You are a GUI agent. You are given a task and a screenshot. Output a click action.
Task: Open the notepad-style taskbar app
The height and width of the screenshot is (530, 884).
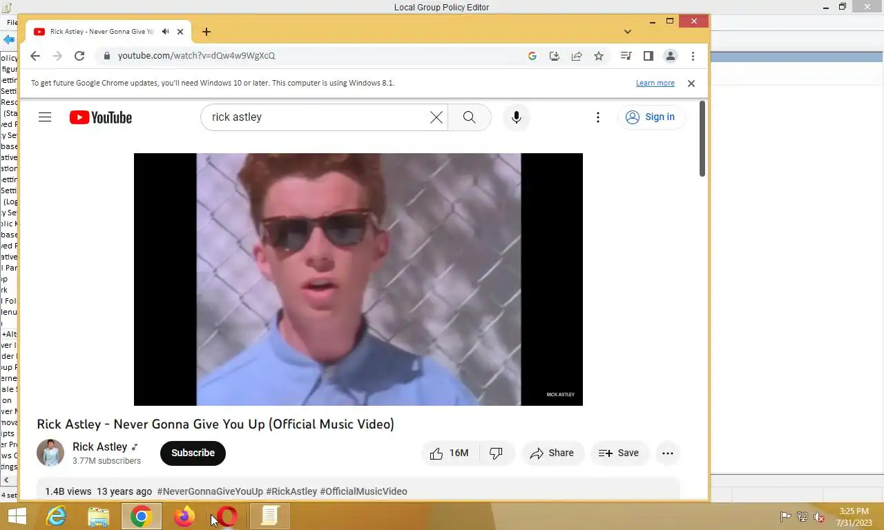(x=270, y=516)
